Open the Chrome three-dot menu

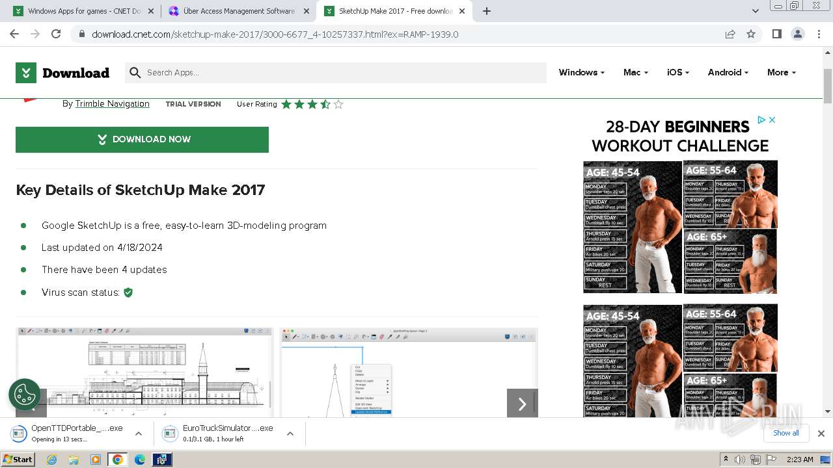[819, 34]
